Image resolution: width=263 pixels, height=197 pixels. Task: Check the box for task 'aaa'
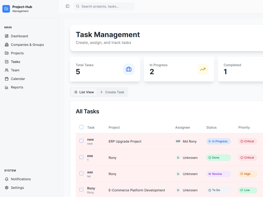click(81, 173)
